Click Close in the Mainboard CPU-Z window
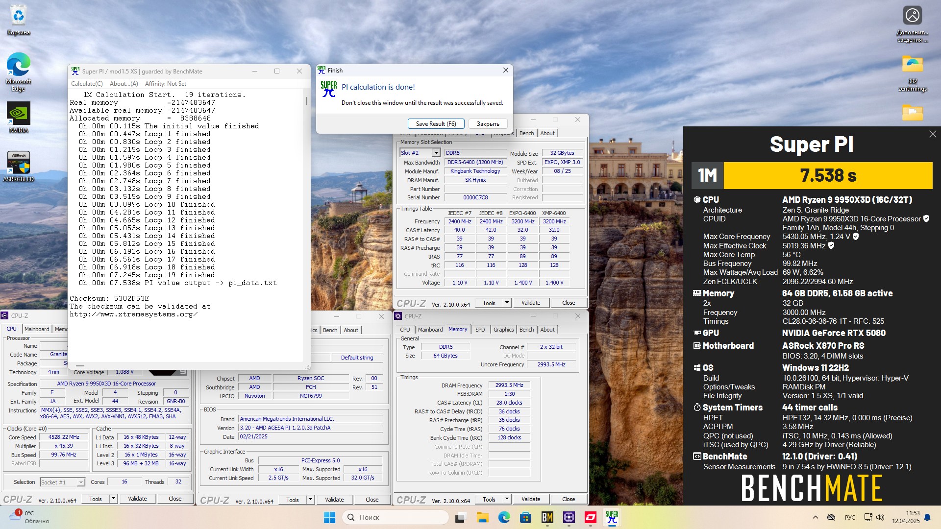The height and width of the screenshot is (529, 941). pos(372,500)
